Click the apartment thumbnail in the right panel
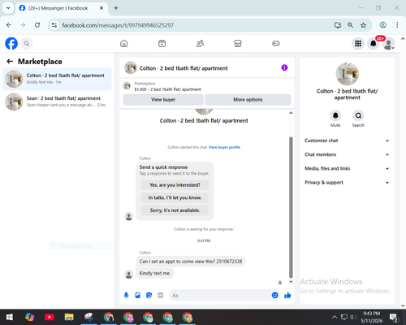The height and width of the screenshot is (325, 406). (348, 74)
